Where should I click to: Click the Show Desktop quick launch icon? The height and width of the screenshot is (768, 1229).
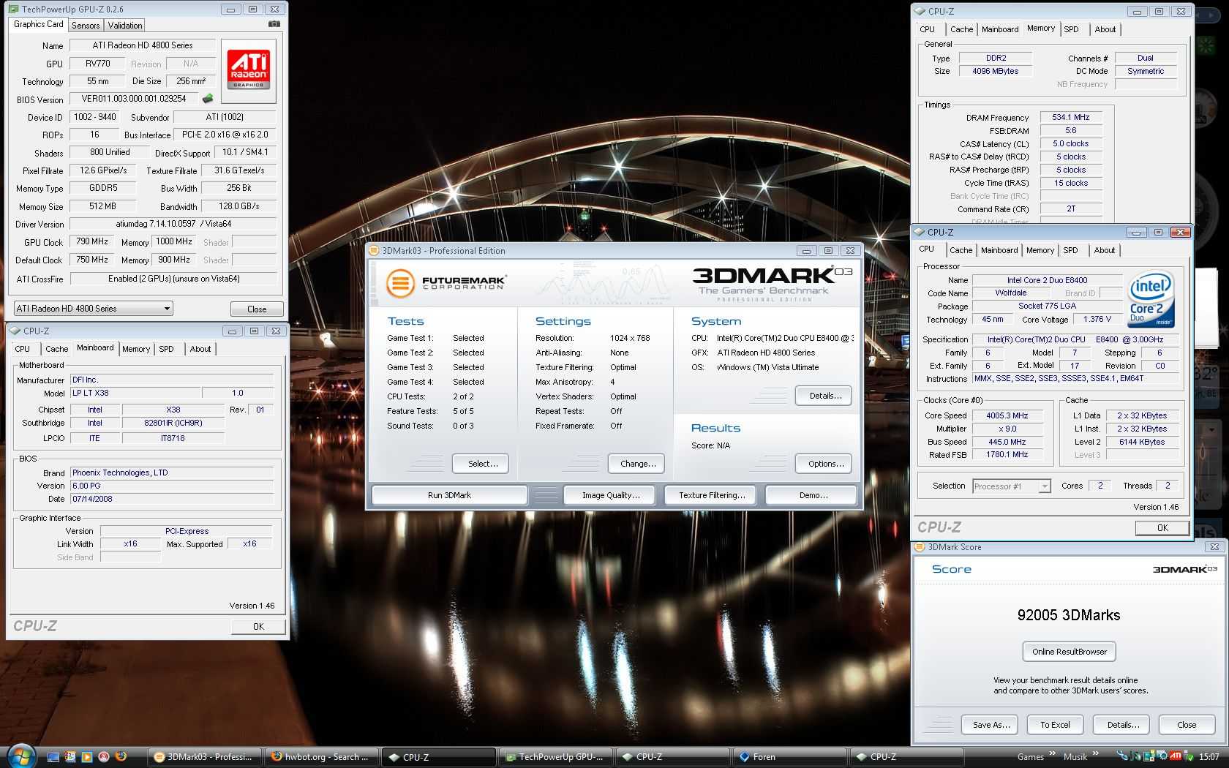coord(53,757)
